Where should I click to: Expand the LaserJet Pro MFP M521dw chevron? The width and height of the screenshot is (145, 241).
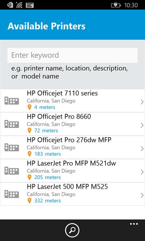(142, 172)
